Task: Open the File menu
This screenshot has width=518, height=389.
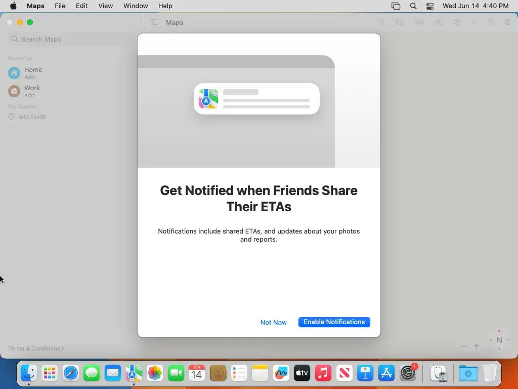Action: 60,6
